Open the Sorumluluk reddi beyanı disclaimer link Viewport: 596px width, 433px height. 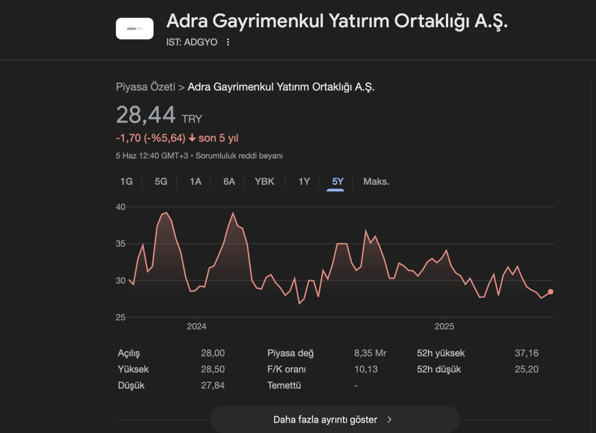239,156
